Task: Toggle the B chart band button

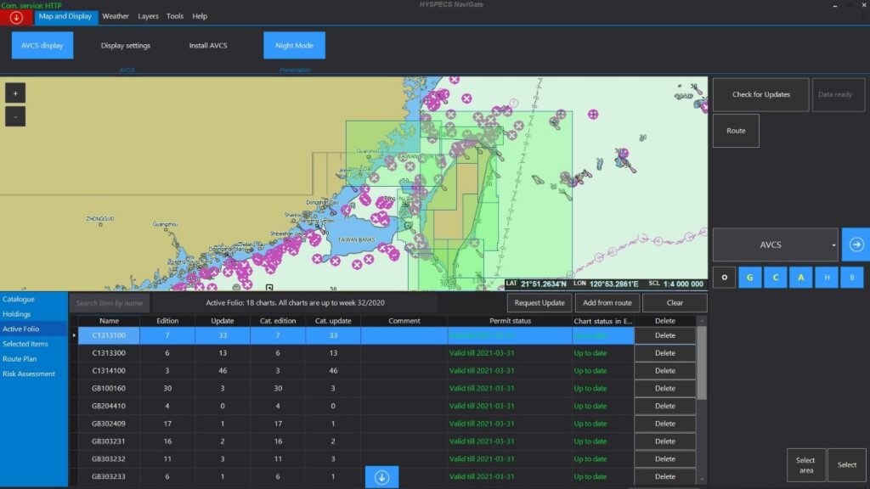Action: tap(852, 278)
